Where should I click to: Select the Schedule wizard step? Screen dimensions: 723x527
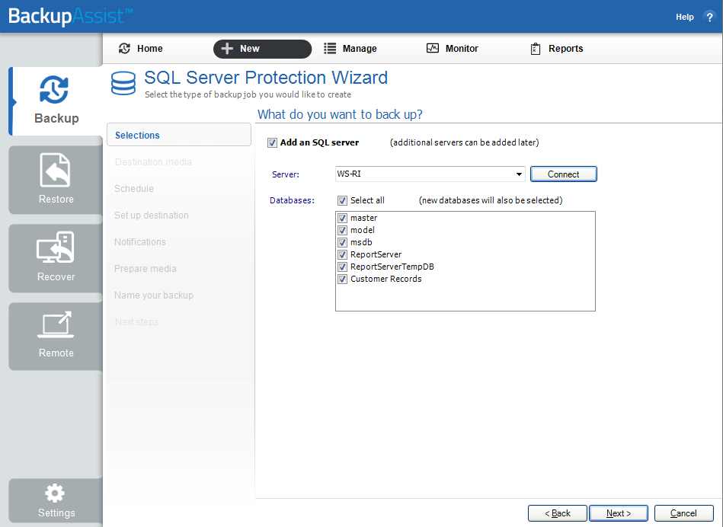pyautogui.click(x=134, y=189)
